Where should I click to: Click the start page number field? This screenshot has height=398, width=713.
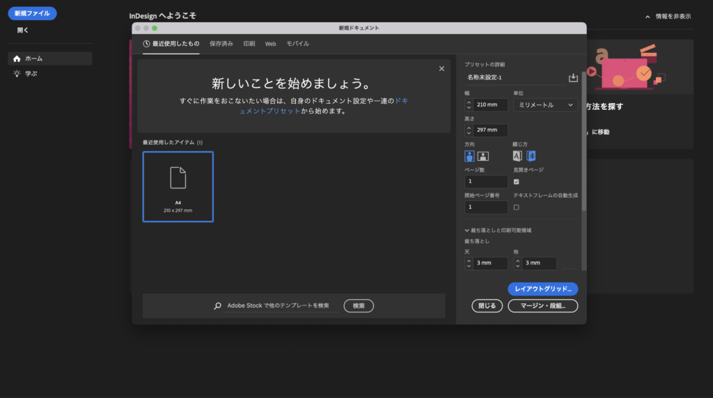coord(485,207)
